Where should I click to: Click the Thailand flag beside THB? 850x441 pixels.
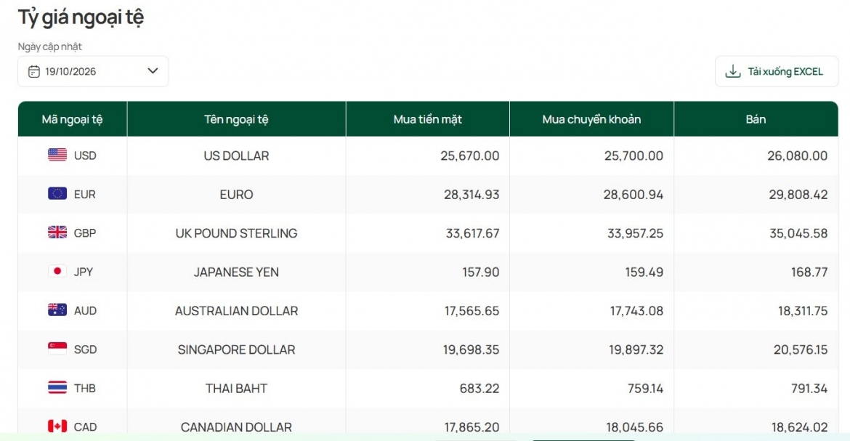coord(57,387)
